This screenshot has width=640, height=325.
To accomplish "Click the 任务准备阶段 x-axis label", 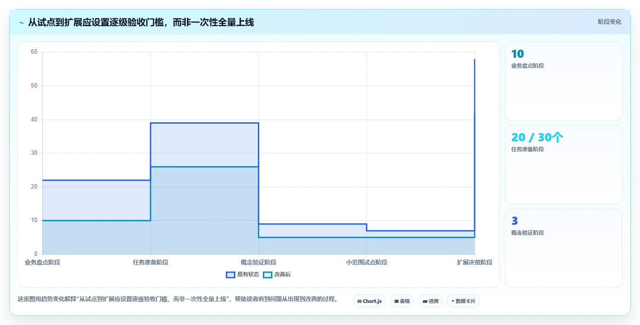I will (x=150, y=262).
